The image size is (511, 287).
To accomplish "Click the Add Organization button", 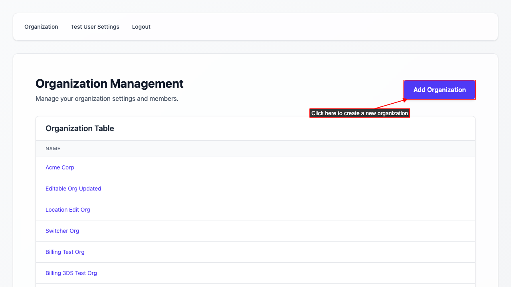I will [x=439, y=90].
